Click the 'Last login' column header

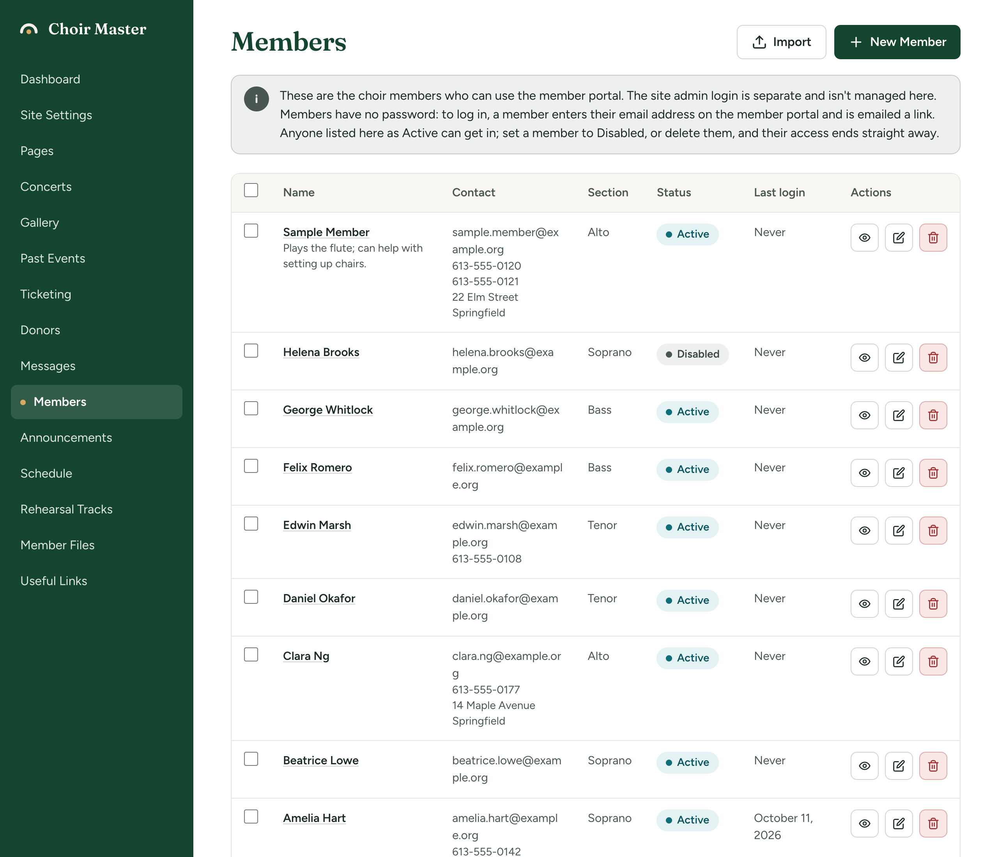779,192
